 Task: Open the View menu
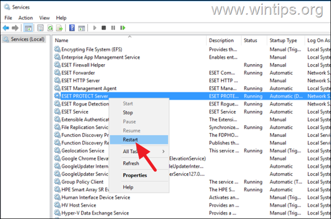(44, 18)
